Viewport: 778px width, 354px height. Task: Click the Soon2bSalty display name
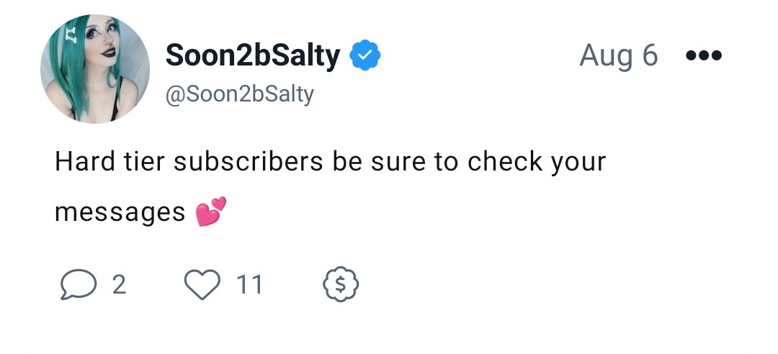[253, 55]
